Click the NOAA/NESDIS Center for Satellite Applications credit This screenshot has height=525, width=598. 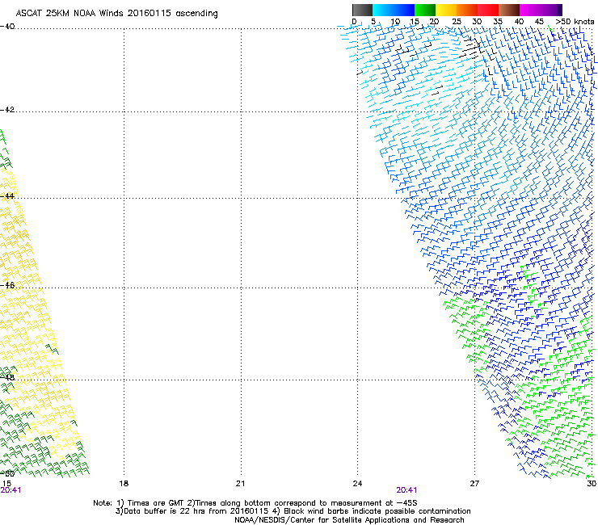349,520
